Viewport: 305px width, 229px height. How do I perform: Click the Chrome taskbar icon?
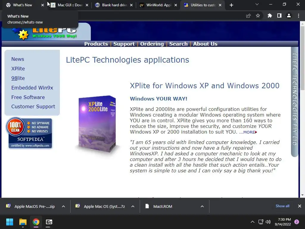tap(36, 222)
